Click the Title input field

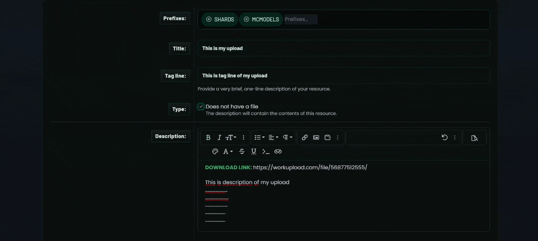pyautogui.click(x=344, y=48)
